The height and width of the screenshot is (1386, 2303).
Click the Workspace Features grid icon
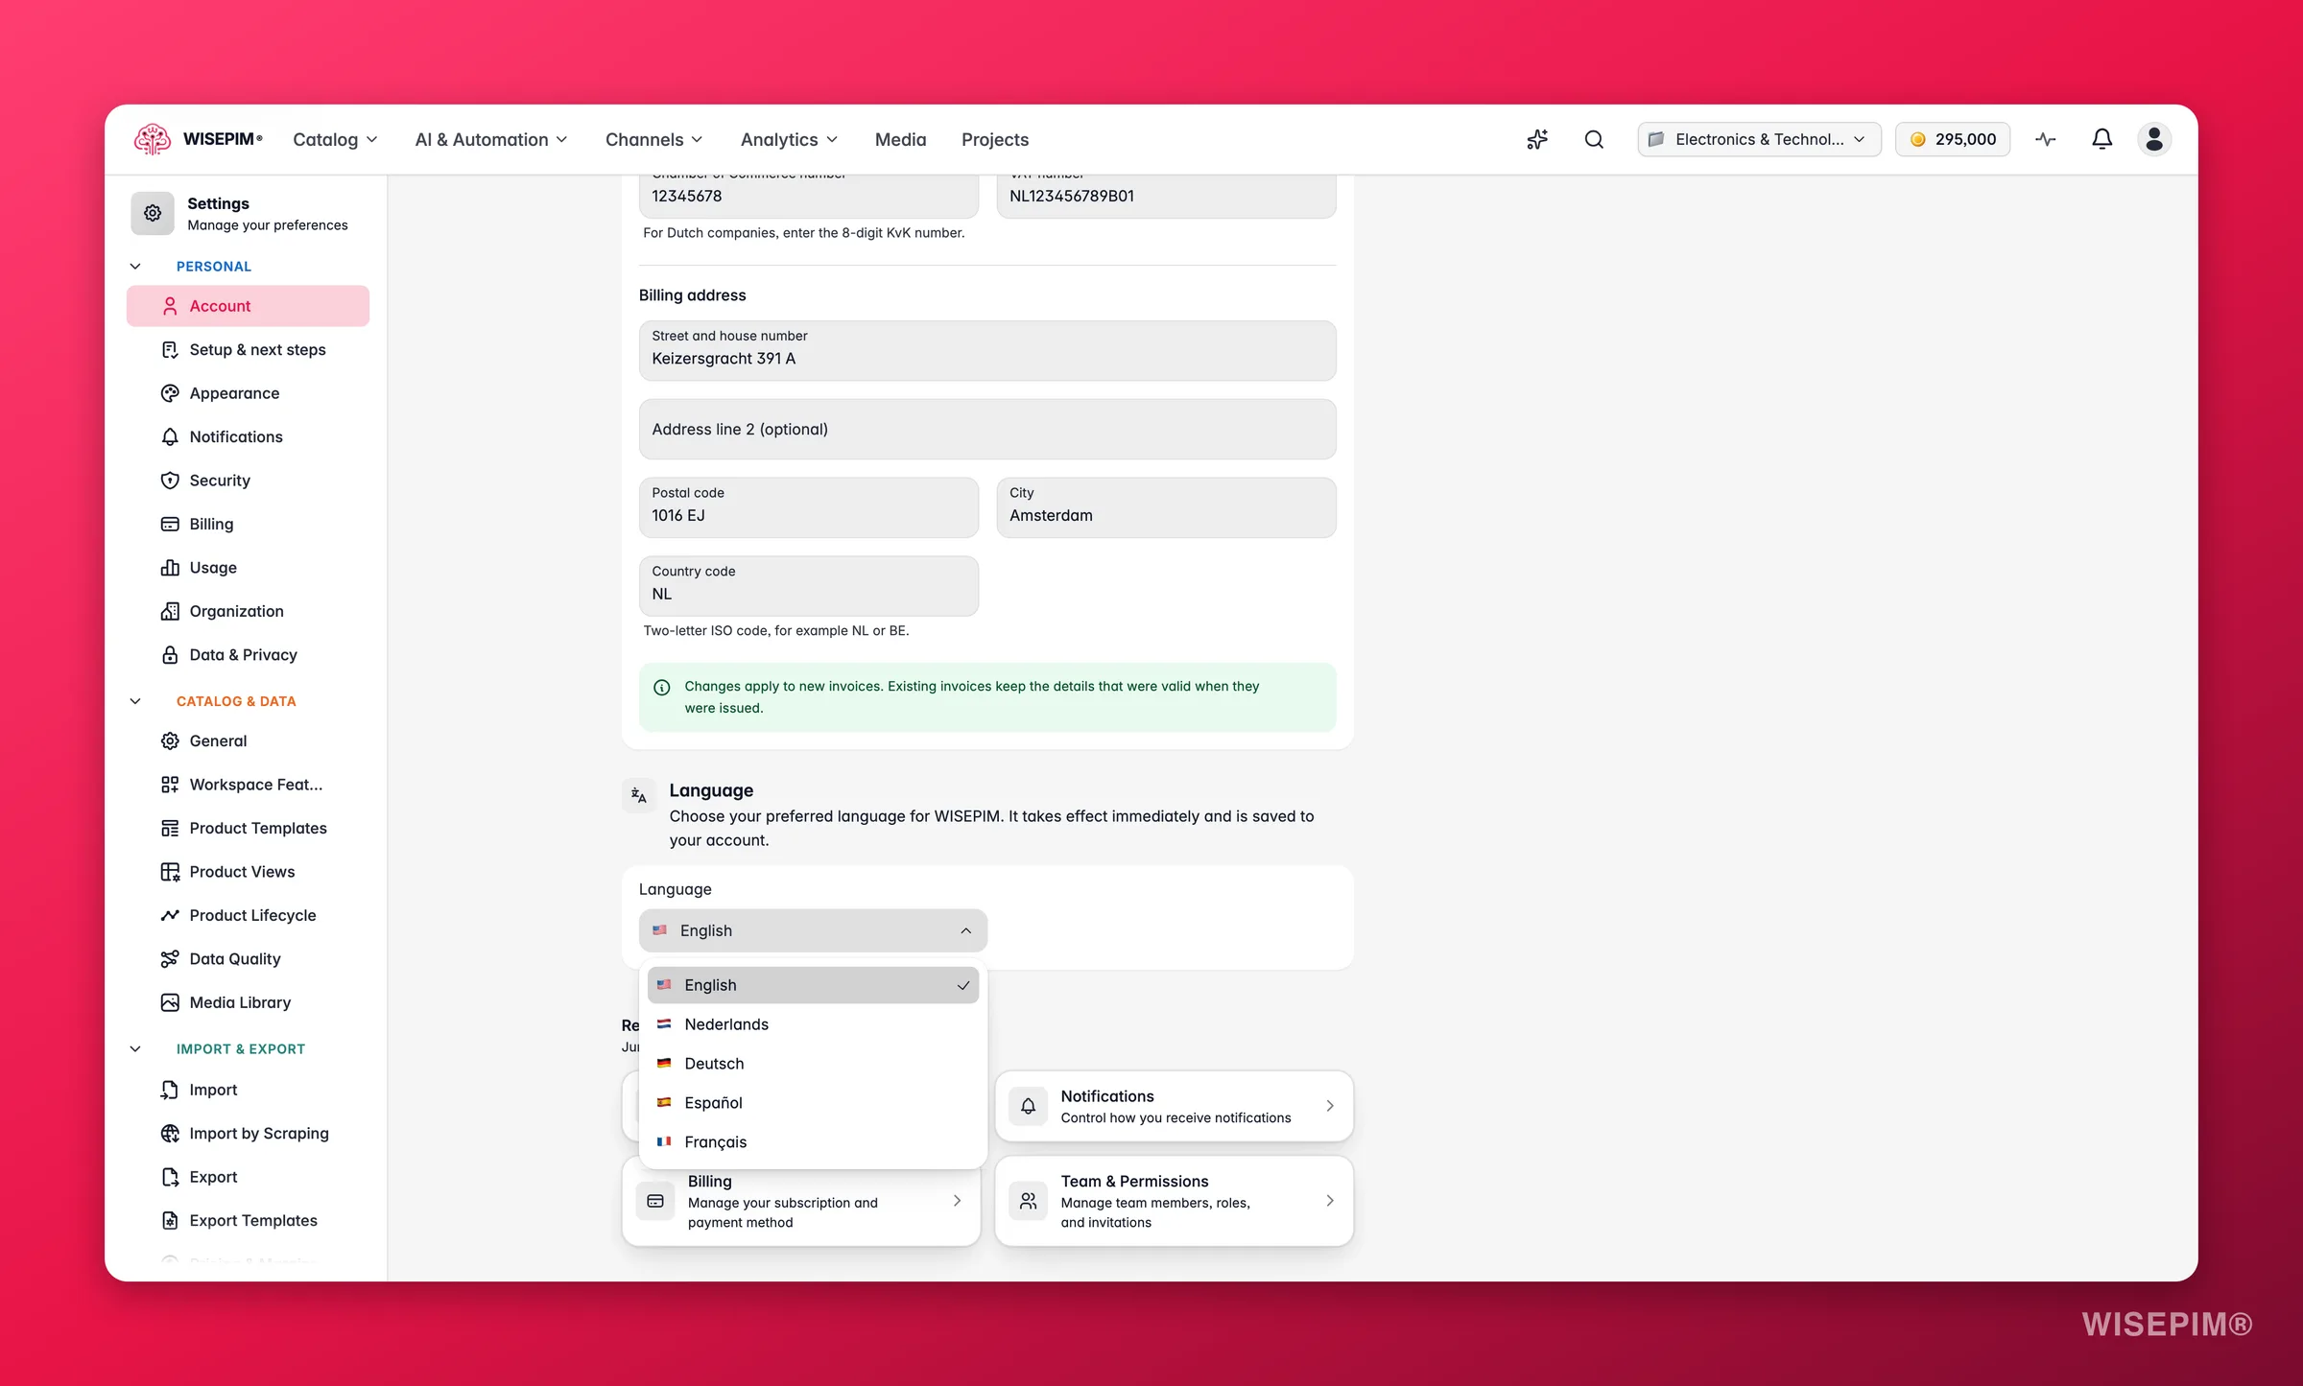coord(170,785)
